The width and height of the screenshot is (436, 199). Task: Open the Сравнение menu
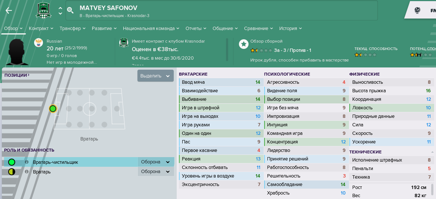[258, 29]
